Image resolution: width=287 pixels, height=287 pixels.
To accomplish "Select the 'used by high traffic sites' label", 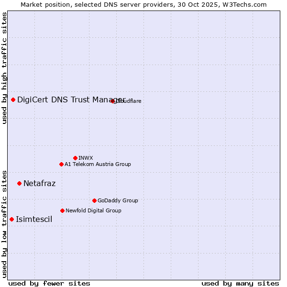I will 4,68.
